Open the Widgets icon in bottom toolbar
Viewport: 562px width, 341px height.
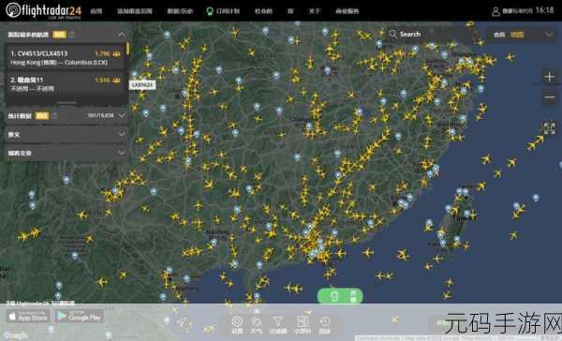pos(303,325)
